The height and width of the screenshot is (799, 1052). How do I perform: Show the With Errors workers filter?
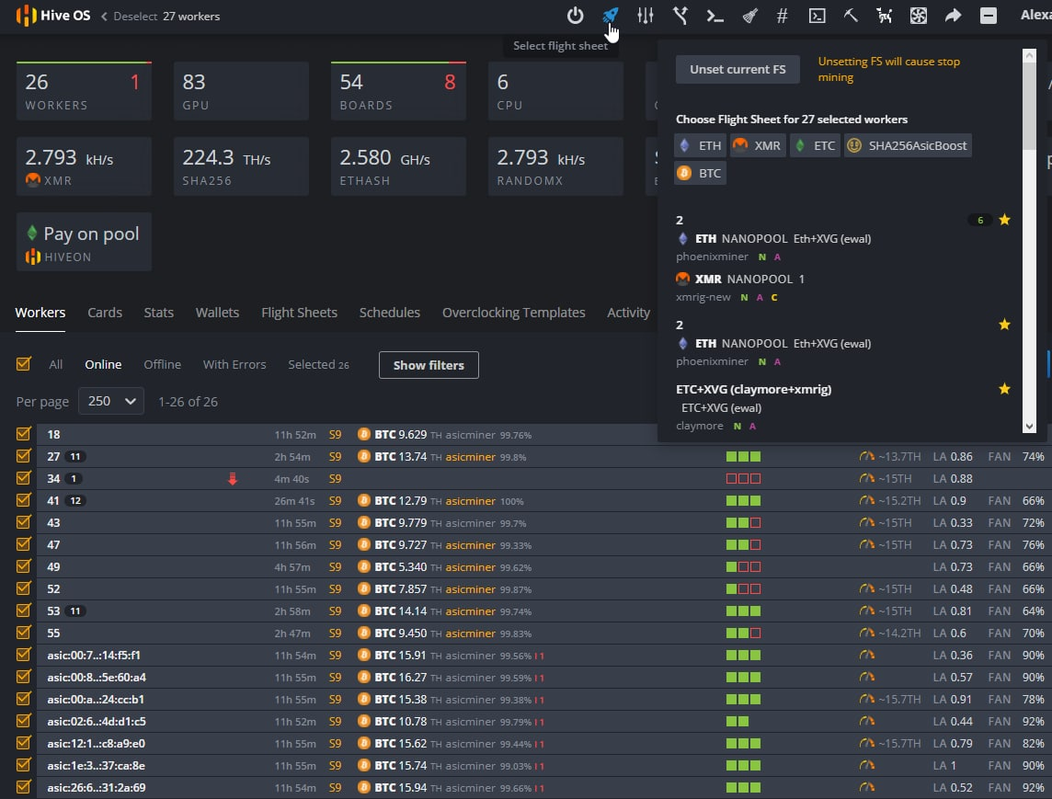point(234,364)
